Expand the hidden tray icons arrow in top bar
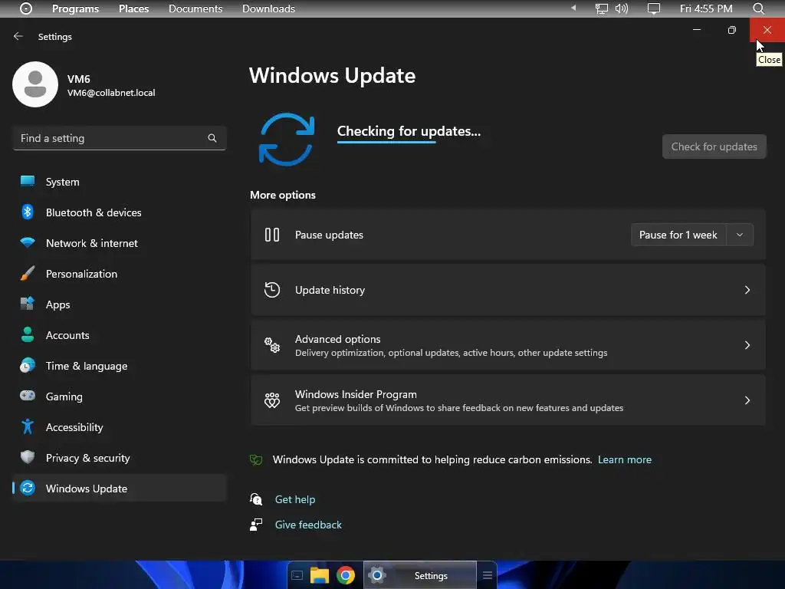The width and height of the screenshot is (785, 589). pos(573,8)
